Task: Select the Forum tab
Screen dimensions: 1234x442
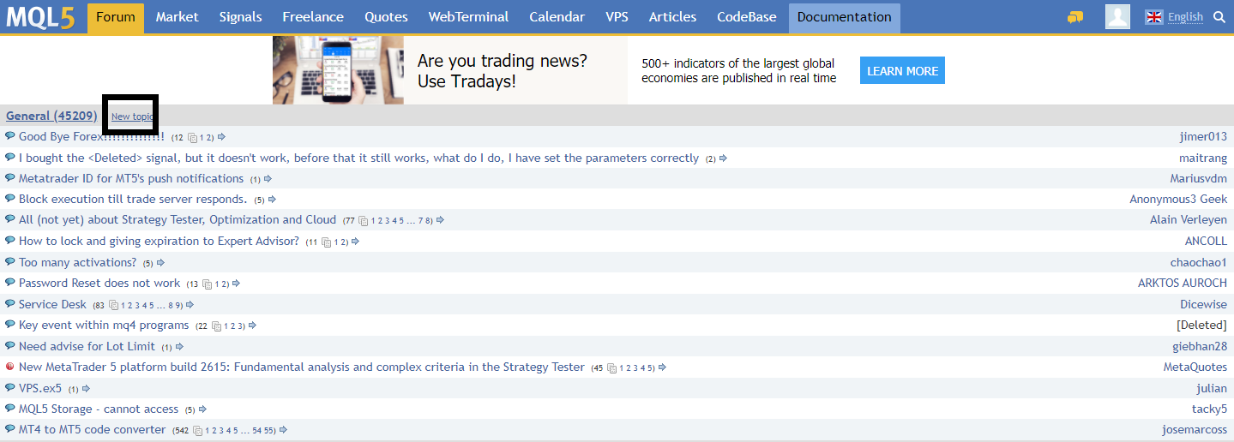Action: [116, 17]
